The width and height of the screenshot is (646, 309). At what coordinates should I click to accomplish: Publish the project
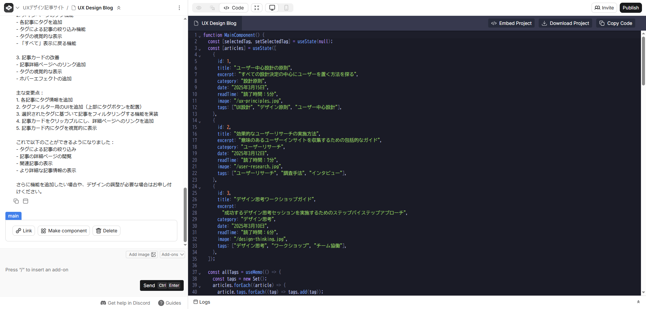coord(630,8)
